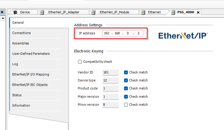Click the Minor revision label
This screenshot has width=224, height=130.
(88, 105)
